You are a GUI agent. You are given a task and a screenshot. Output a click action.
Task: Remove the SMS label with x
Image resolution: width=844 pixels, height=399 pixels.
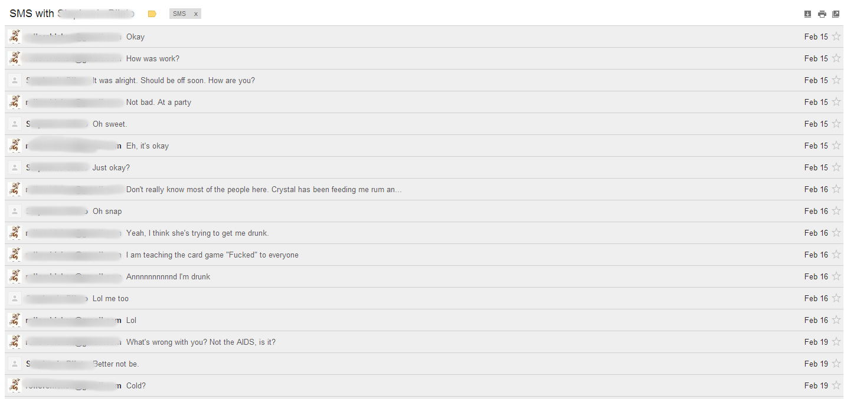(196, 14)
